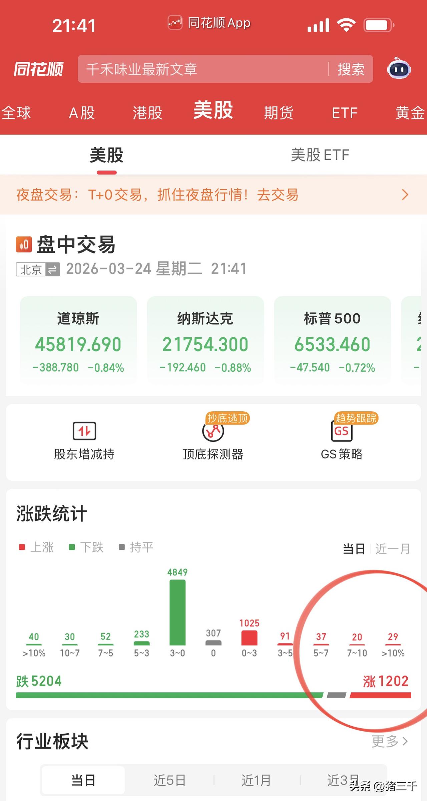The image size is (427, 801).
Task: Tap the 30 value for 10~7 decline
Action: tap(70, 637)
